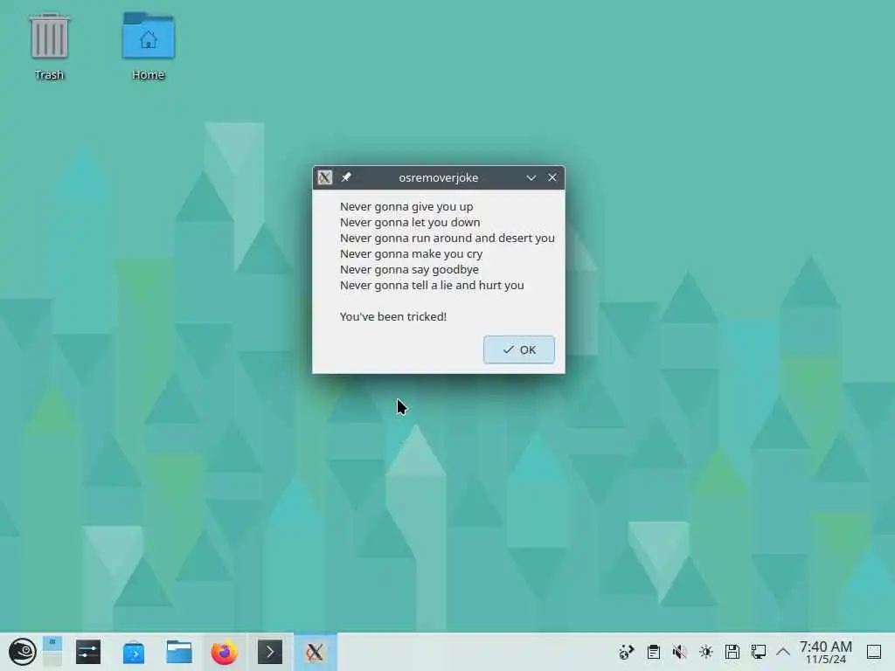Click "Never gonna run around and desert you"
This screenshot has width=895, height=671.
point(447,238)
